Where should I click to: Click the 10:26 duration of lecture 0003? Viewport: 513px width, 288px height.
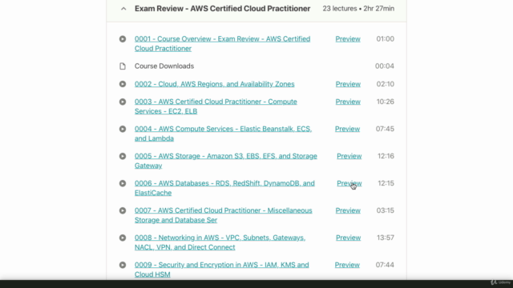pyautogui.click(x=385, y=102)
